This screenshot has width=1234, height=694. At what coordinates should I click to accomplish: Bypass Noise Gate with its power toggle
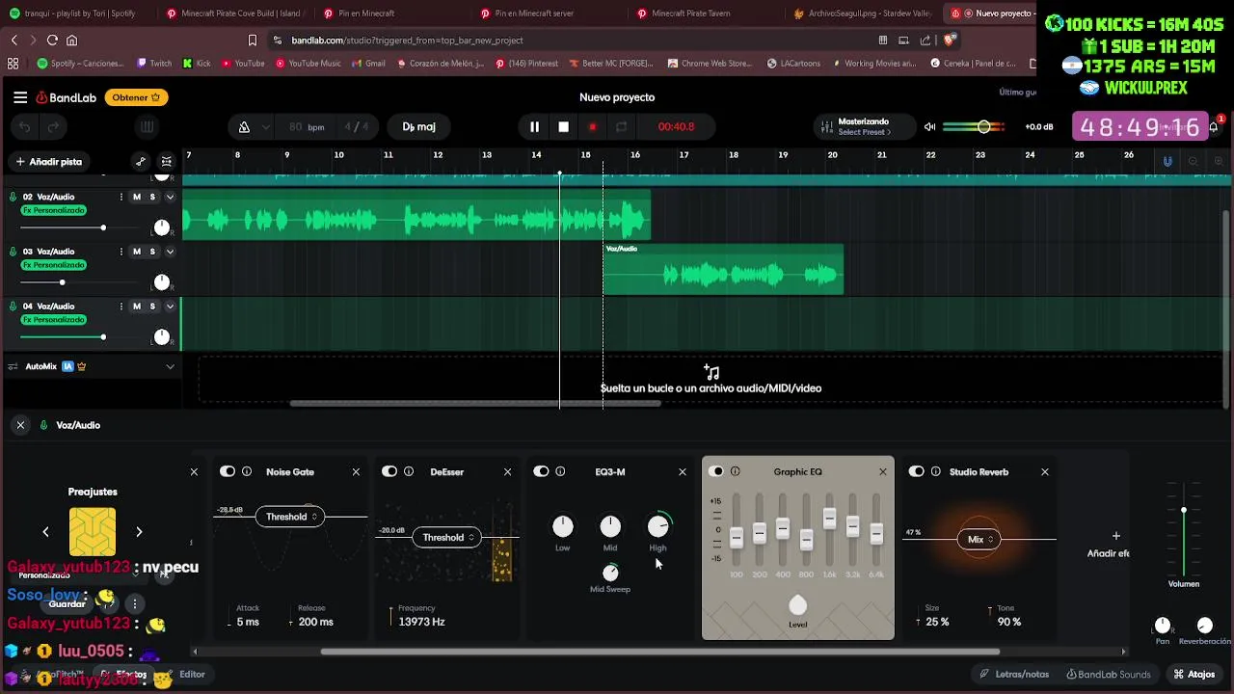228,471
